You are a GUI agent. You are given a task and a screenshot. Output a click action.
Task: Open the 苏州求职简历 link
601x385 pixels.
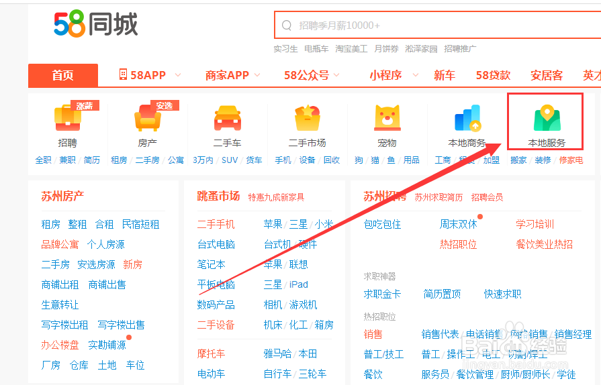[x=439, y=197]
